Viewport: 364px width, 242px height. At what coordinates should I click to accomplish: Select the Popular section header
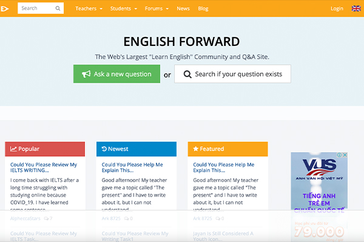coord(45,149)
